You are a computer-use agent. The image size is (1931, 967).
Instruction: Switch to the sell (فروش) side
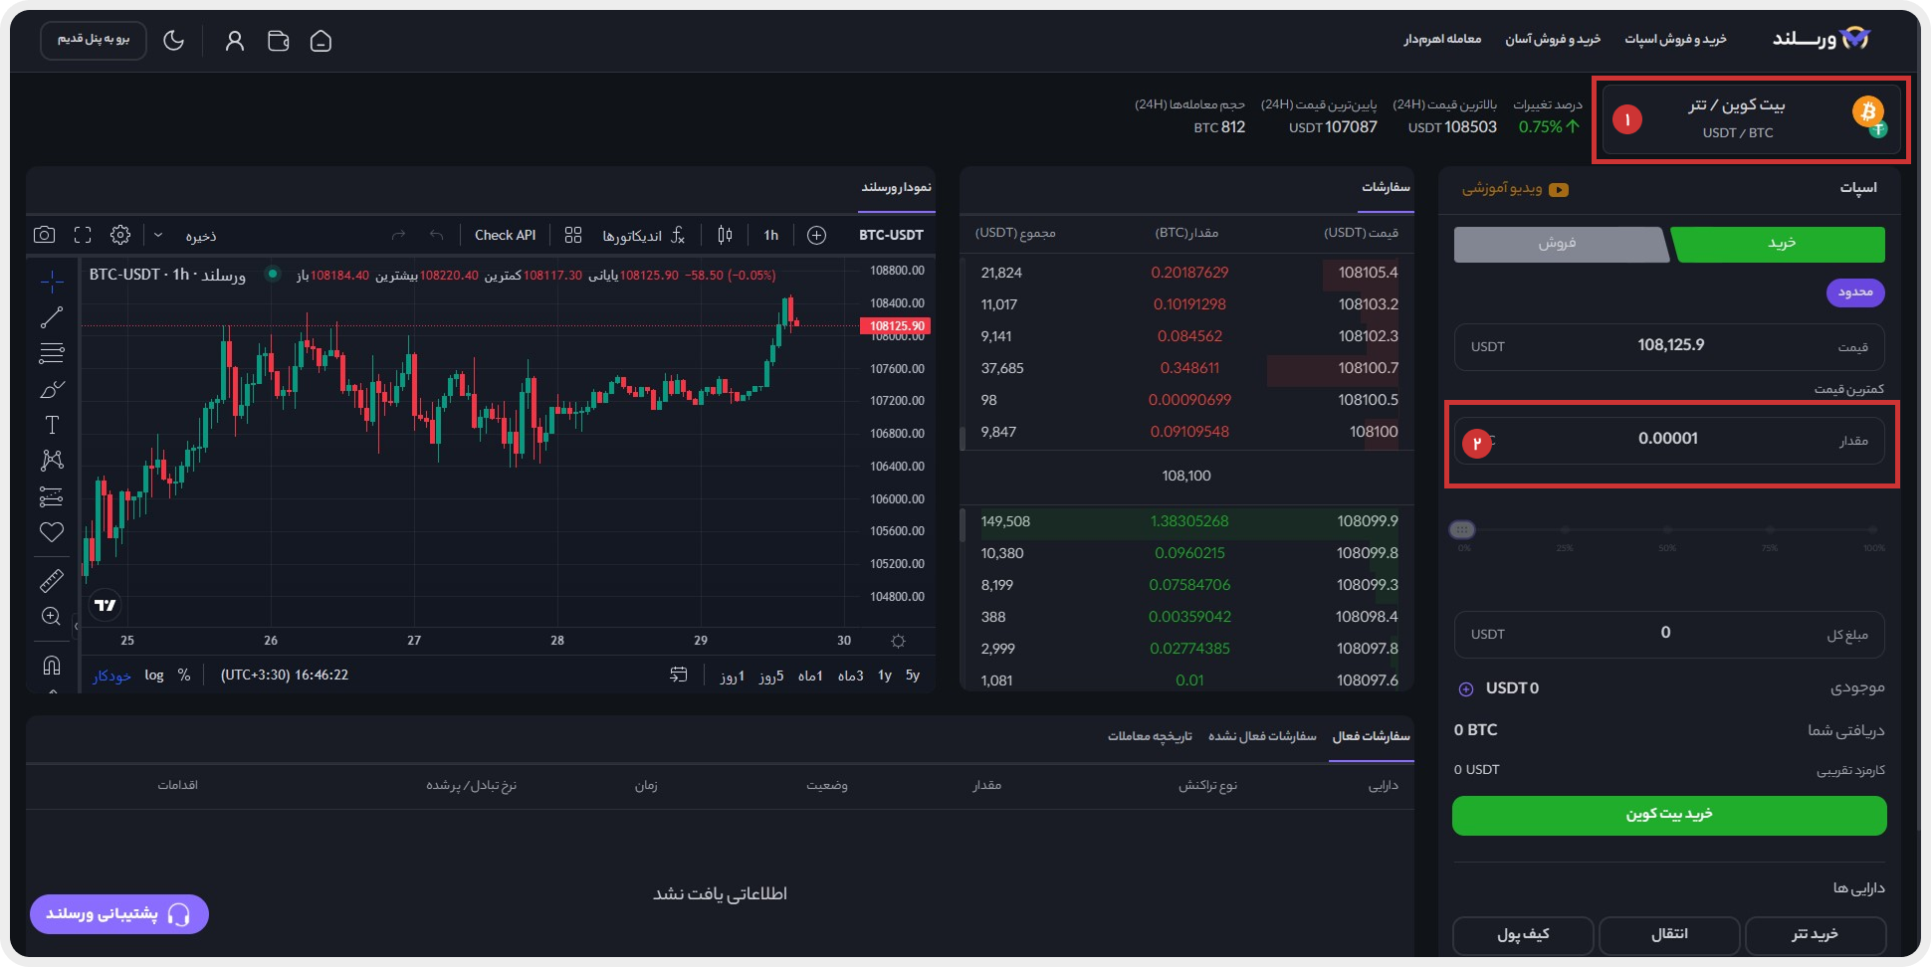pos(1558,244)
